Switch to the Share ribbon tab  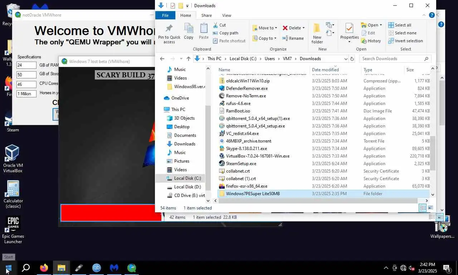coord(206,15)
